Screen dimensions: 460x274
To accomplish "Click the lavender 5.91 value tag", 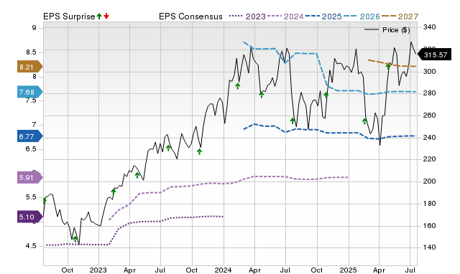I will click(x=30, y=177).
